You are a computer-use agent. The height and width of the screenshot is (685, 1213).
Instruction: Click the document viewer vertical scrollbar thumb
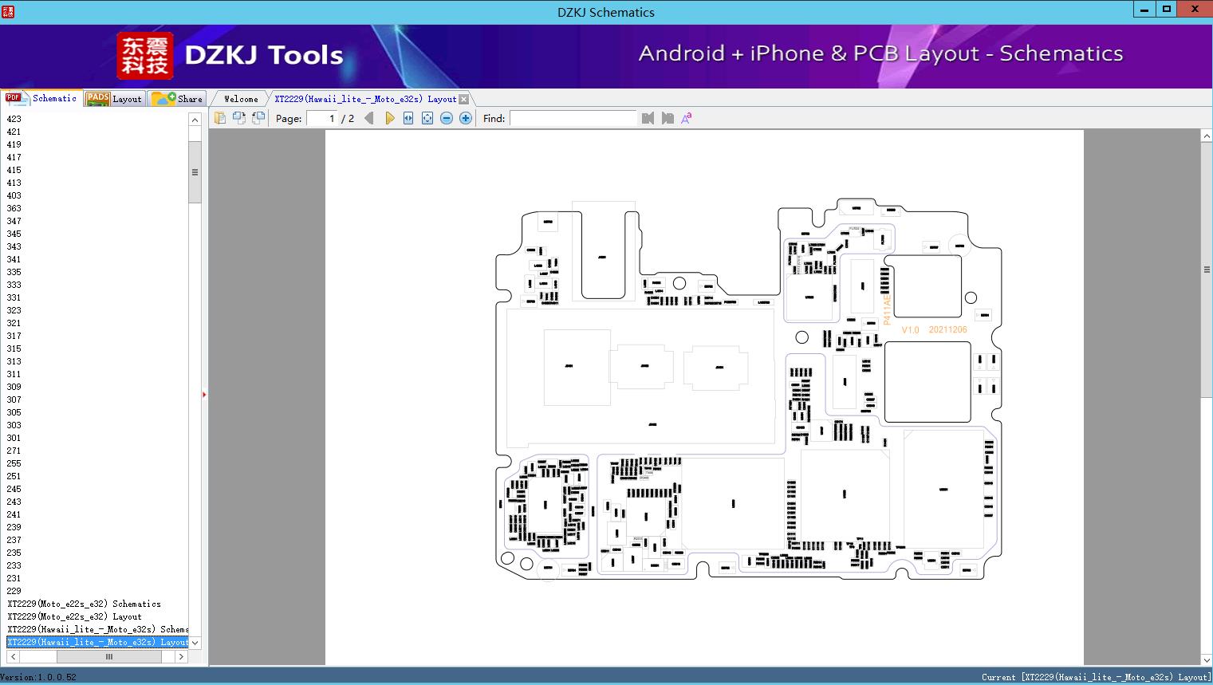(1207, 270)
